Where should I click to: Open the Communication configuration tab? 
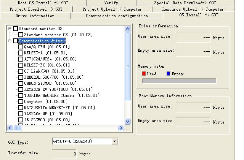(x=117, y=16)
